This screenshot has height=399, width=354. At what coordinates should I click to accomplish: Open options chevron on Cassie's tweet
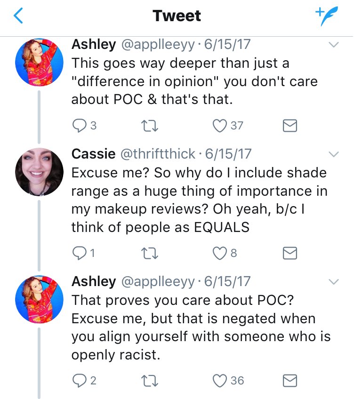click(334, 154)
